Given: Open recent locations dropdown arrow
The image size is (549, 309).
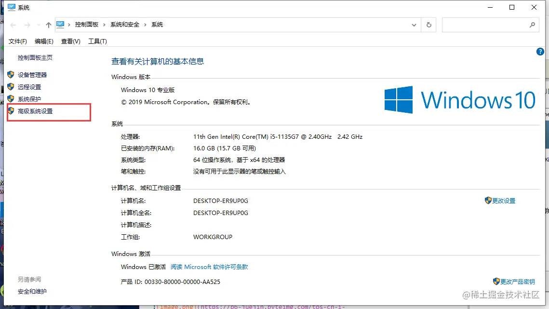Looking at the screenshot, I should [x=39, y=25].
